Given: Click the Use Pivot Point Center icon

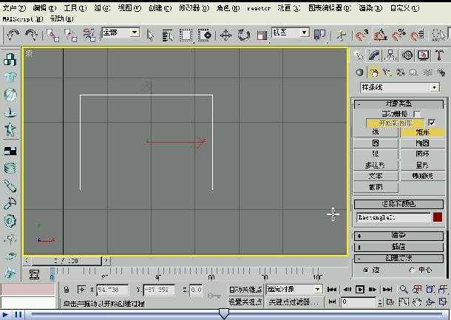Looking at the screenshot, I should (x=319, y=35).
